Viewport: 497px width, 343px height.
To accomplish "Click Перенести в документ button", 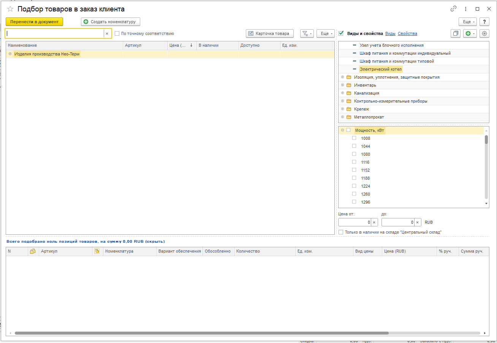I will (x=34, y=22).
